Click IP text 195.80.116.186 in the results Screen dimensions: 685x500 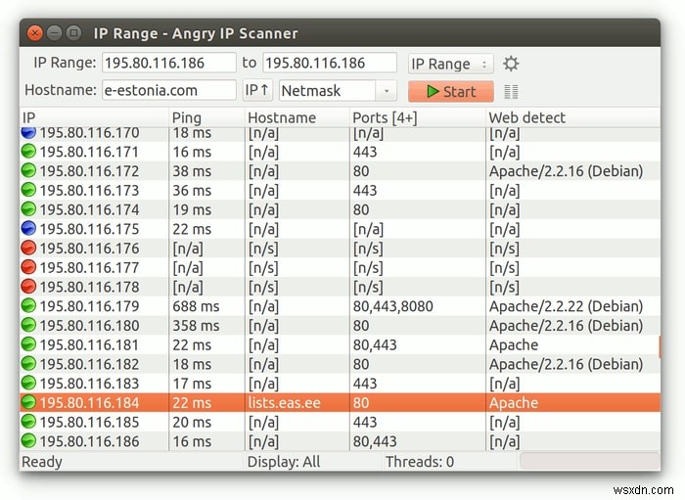pyautogui.click(x=90, y=441)
